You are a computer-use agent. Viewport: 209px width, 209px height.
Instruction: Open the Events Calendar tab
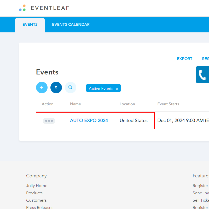[x=71, y=25]
